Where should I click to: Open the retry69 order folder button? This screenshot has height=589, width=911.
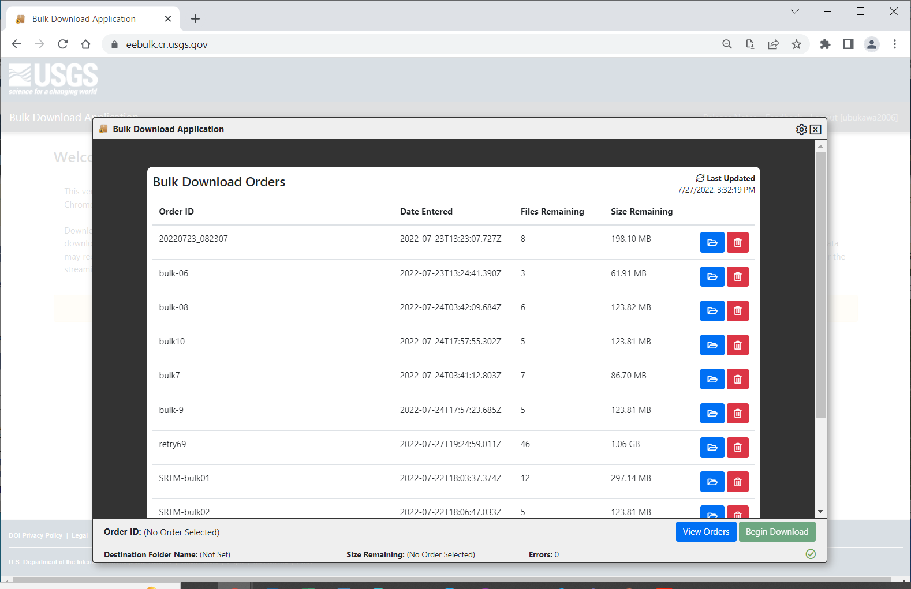click(x=712, y=447)
